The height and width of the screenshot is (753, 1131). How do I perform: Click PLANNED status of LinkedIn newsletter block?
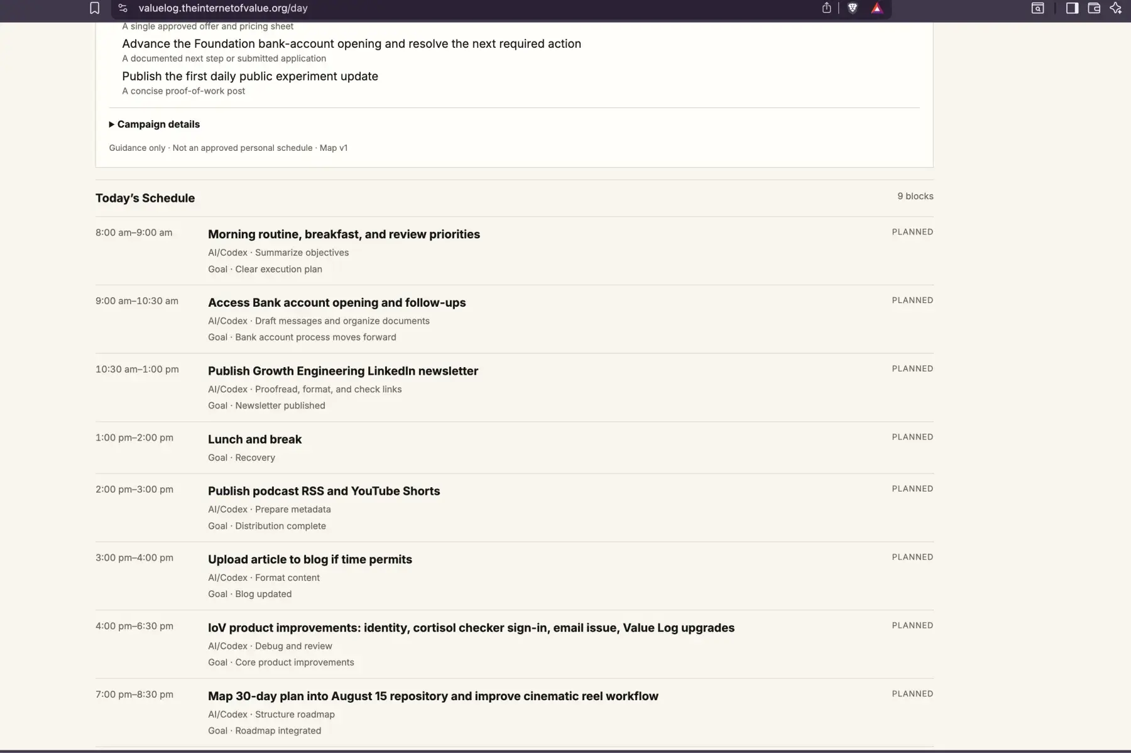912,369
